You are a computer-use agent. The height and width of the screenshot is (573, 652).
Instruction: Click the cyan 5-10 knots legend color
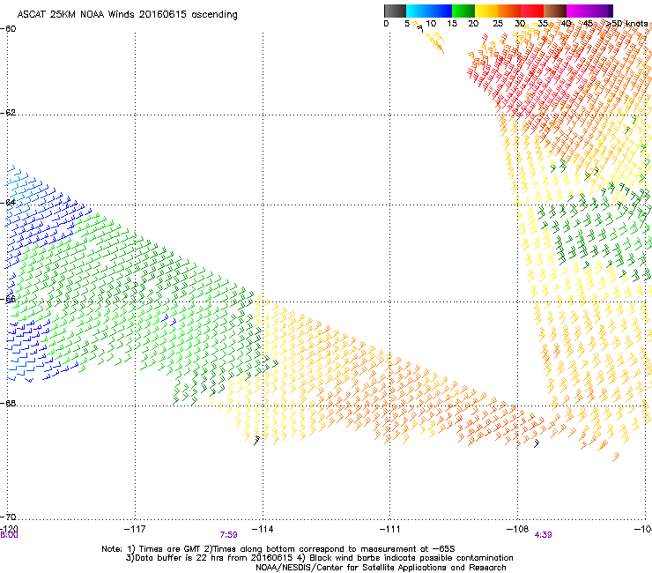(418, 11)
